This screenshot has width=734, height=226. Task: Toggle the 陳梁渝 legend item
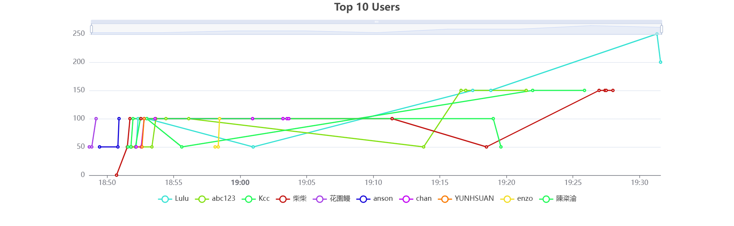558,199
